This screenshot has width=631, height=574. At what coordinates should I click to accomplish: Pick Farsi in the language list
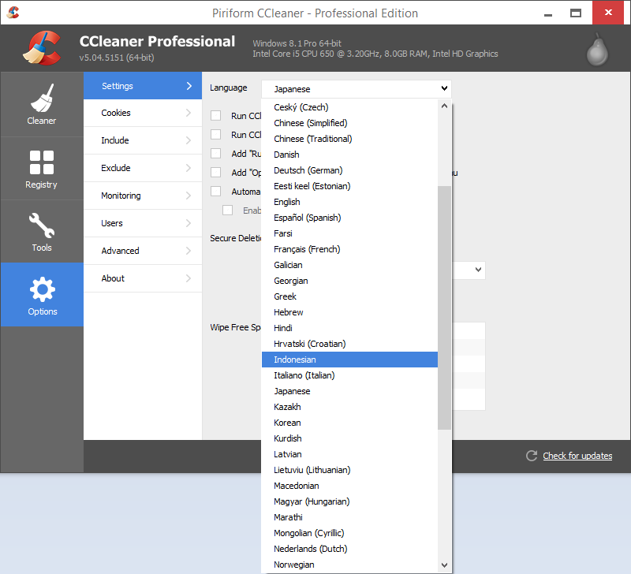(349, 233)
